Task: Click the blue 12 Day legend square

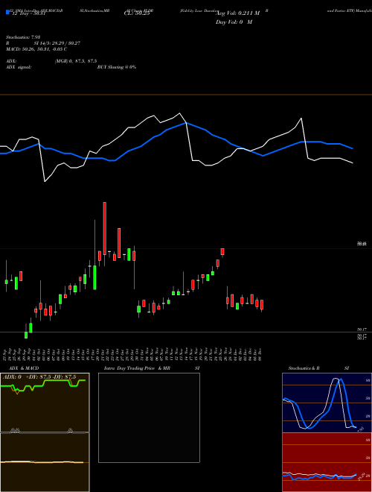Action: pyautogui.click(x=7, y=13)
